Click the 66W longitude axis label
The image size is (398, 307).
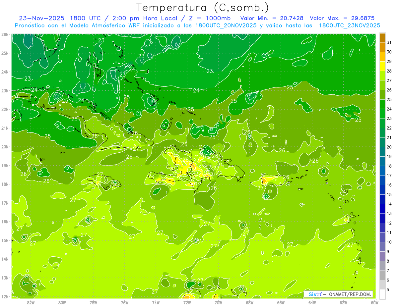[x=281, y=302]
